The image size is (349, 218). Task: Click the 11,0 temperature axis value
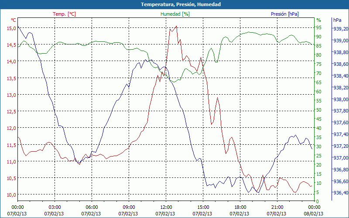click(12, 162)
